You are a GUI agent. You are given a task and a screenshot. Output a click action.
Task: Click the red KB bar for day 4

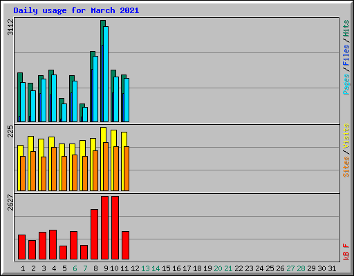click(53, 244)
